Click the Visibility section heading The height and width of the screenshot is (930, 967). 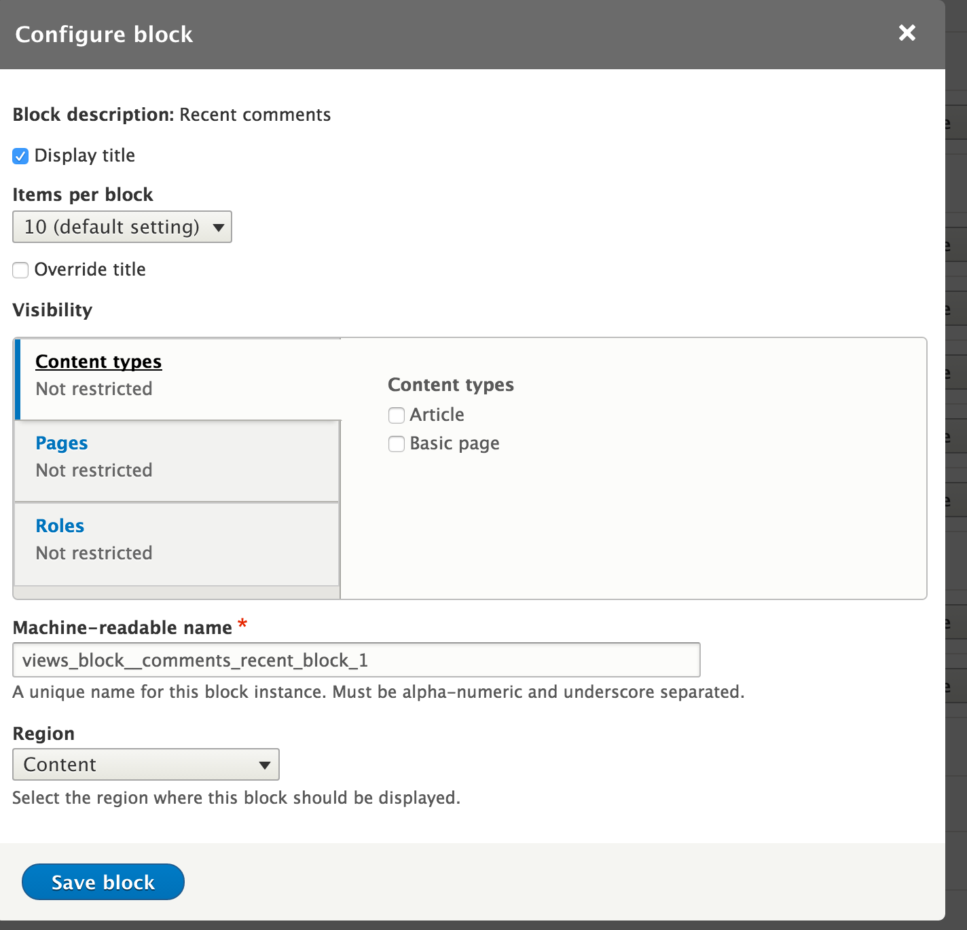pos(52,310)
